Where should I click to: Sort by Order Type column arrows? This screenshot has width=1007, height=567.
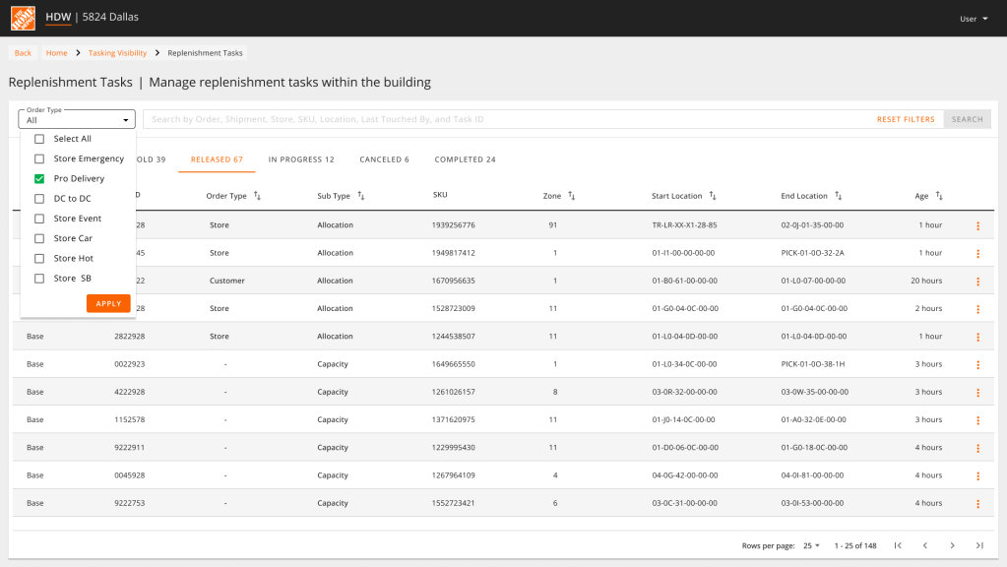257,196
